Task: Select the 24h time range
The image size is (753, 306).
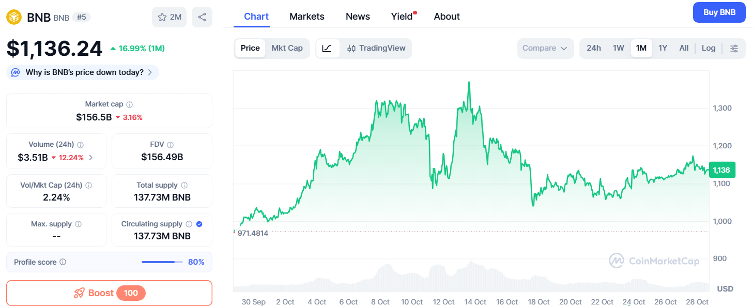Action: click(x=593, y=48)
